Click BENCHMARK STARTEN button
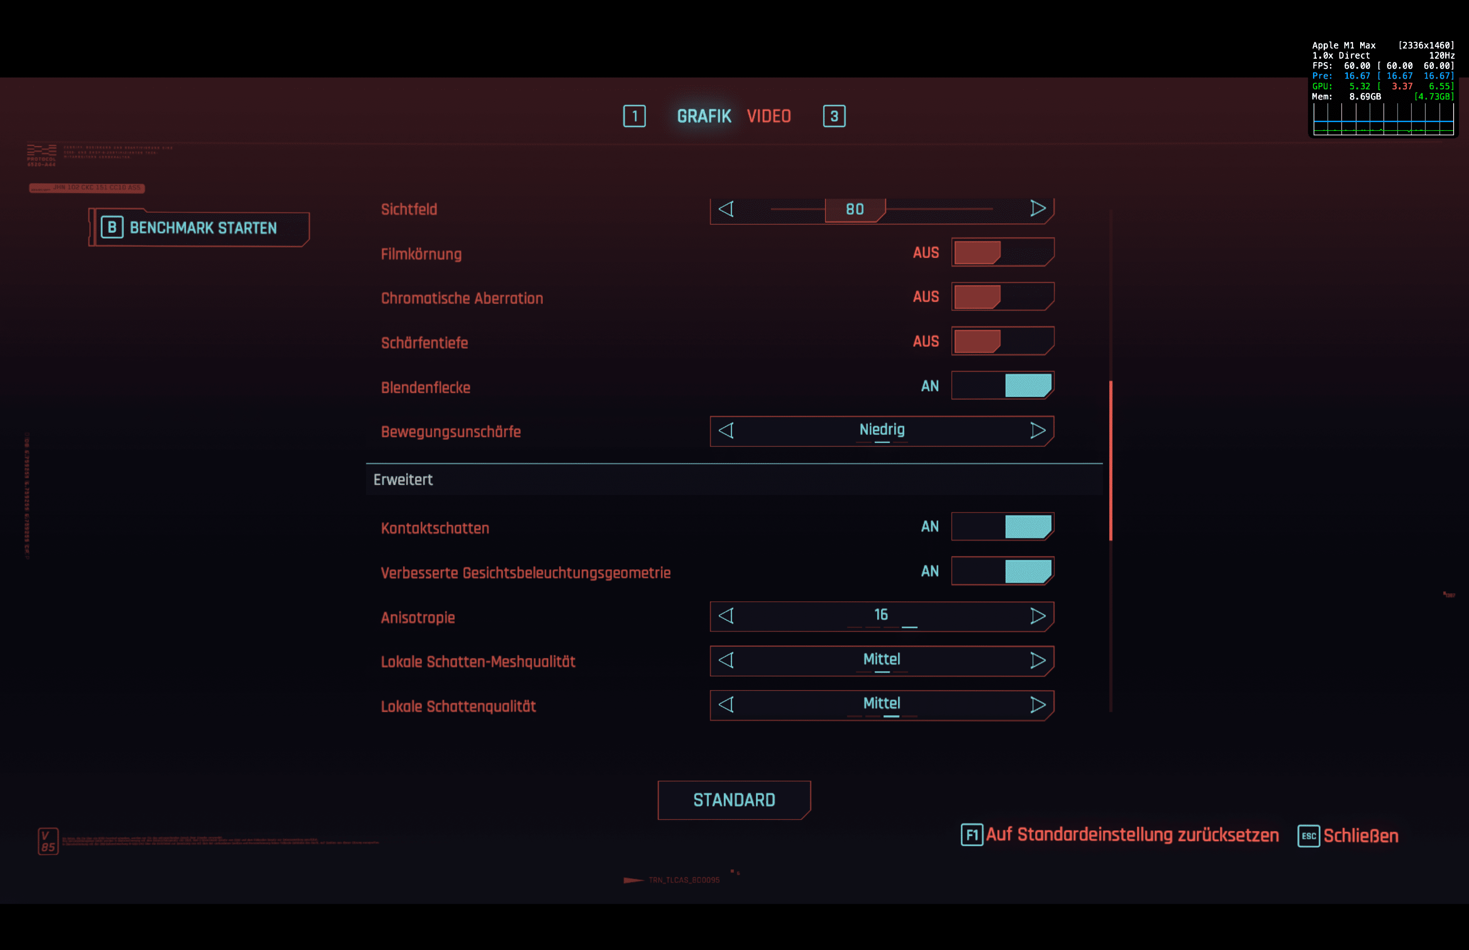The width and height of the screenshot is (1469, 950). [x=199, y=228]
